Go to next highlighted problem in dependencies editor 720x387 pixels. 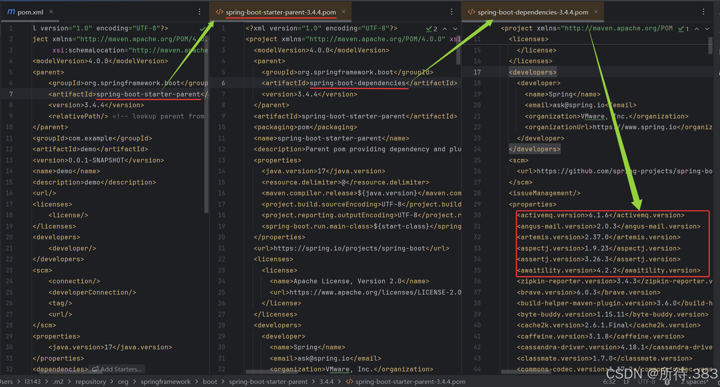point(707,29)
